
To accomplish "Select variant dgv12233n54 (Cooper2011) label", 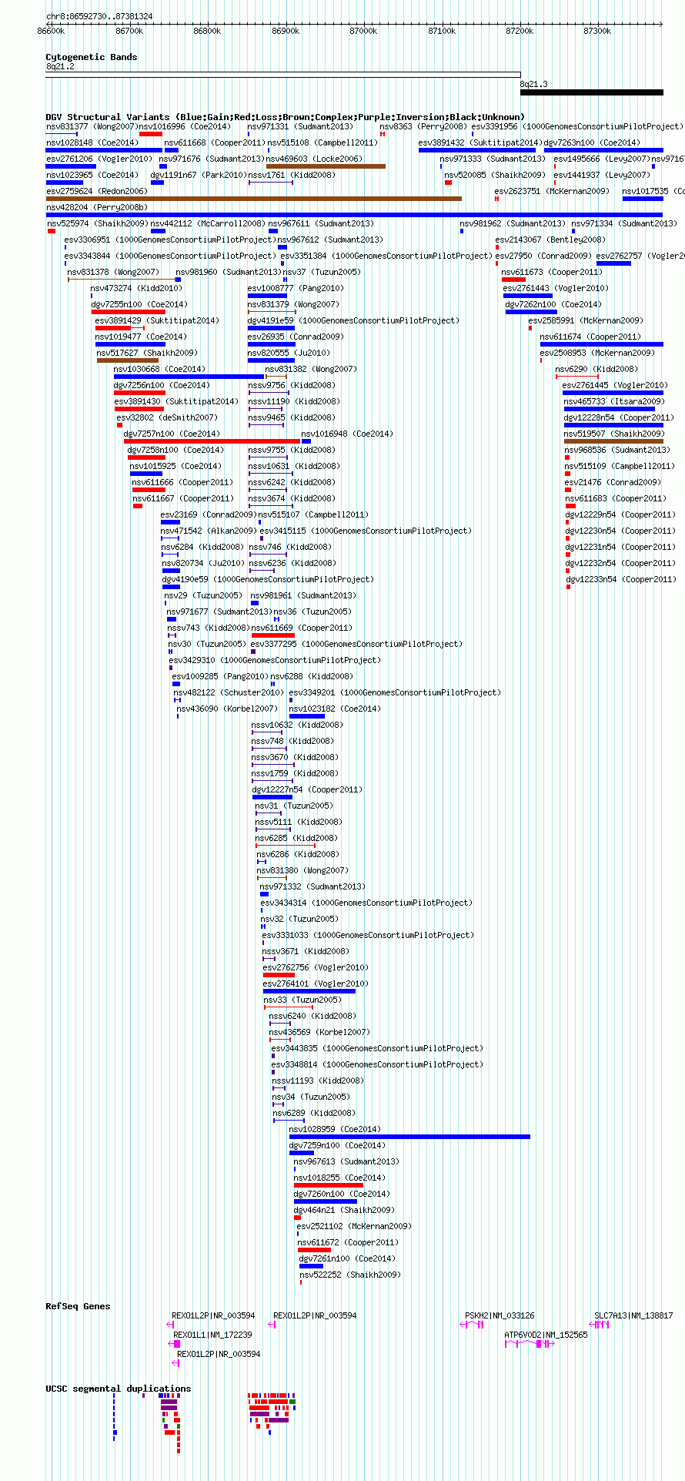I will pyautogui.click(x=621, y=579).
